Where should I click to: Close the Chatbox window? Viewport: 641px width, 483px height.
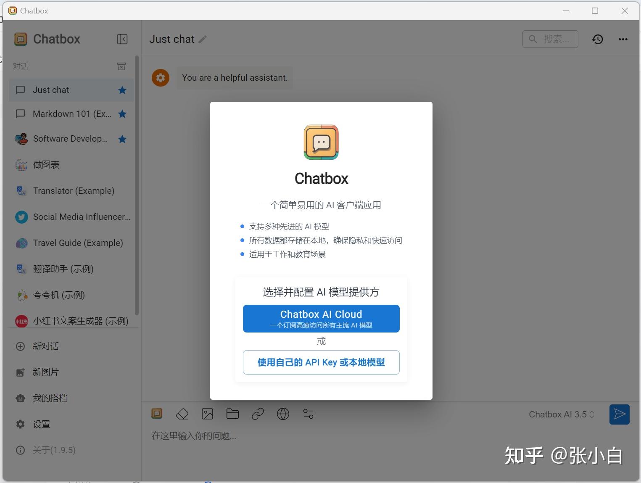(625, 11)
